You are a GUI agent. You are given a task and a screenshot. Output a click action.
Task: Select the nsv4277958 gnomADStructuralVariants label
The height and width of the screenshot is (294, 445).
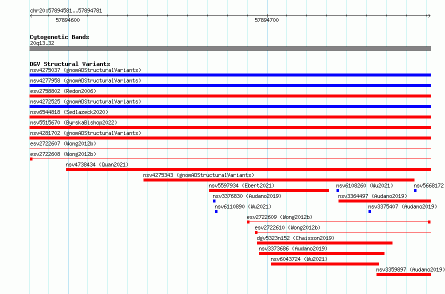click(85, 80)
